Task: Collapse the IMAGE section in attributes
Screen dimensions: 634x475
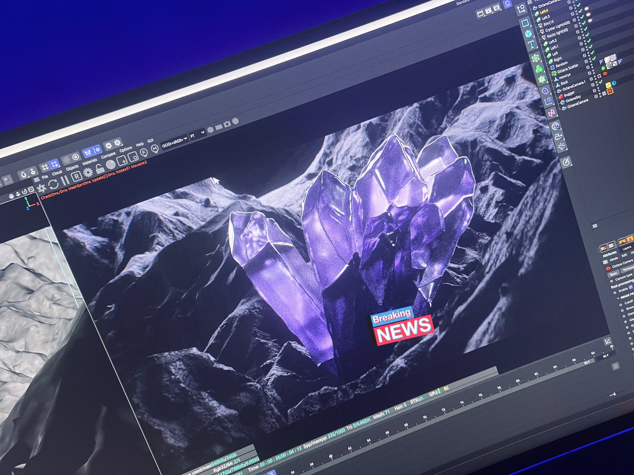Action: click(x=618, y=298)
